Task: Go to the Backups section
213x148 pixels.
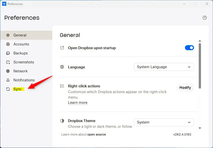Action: click(x=26, y=53)
